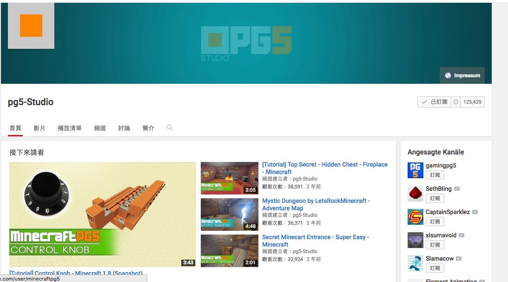Click the Slamacow channel name

click(x=440, y=259)
